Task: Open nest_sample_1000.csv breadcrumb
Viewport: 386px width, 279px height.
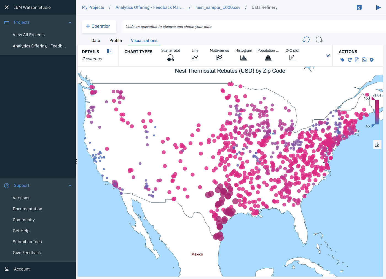Action: coord(218,7)
